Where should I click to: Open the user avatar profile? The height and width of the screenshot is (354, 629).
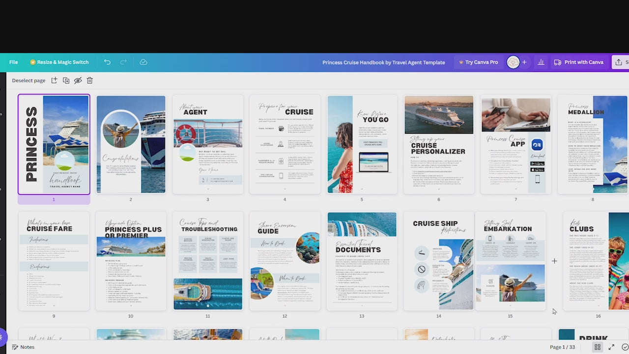513,62
